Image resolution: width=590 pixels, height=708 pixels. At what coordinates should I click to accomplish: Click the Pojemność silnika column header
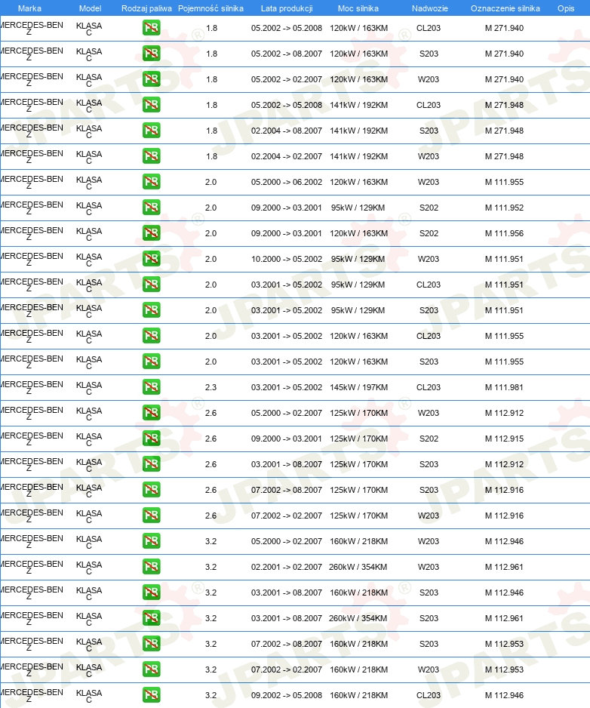coord(210,8)
